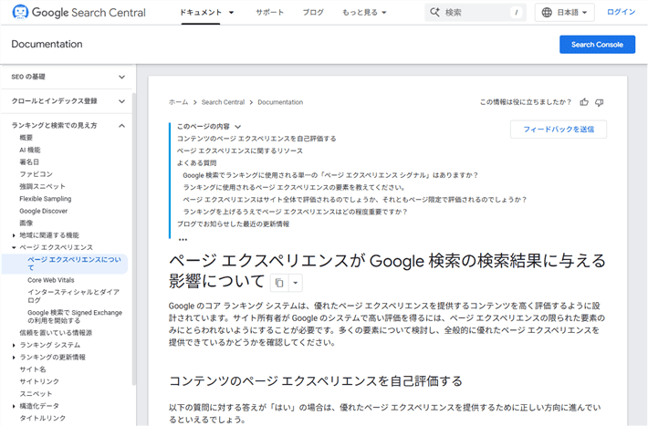
Task: Open Flexible Sampling sidebar item
Action: (46, 199)
